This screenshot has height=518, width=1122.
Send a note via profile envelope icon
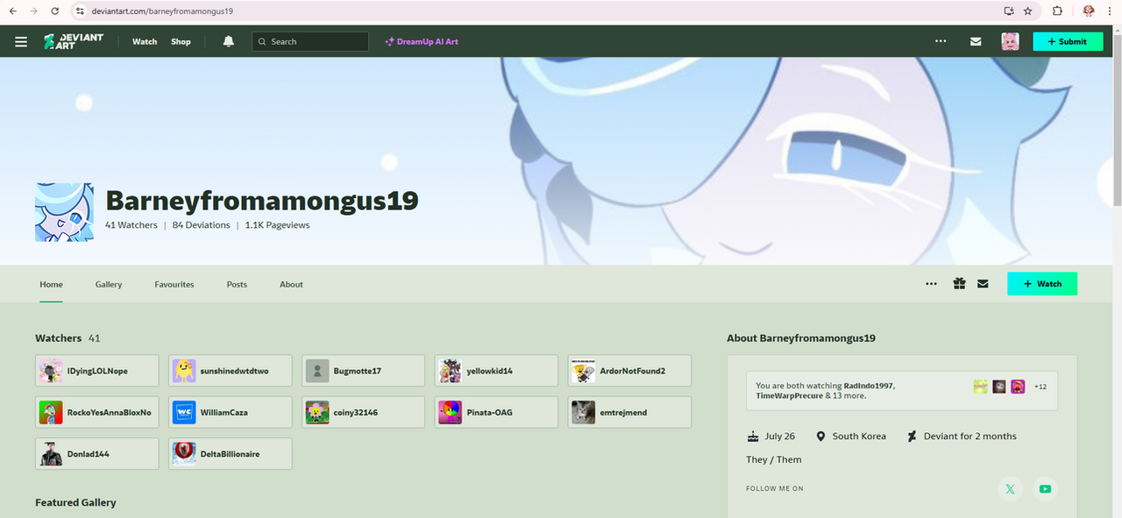point(983,284)
